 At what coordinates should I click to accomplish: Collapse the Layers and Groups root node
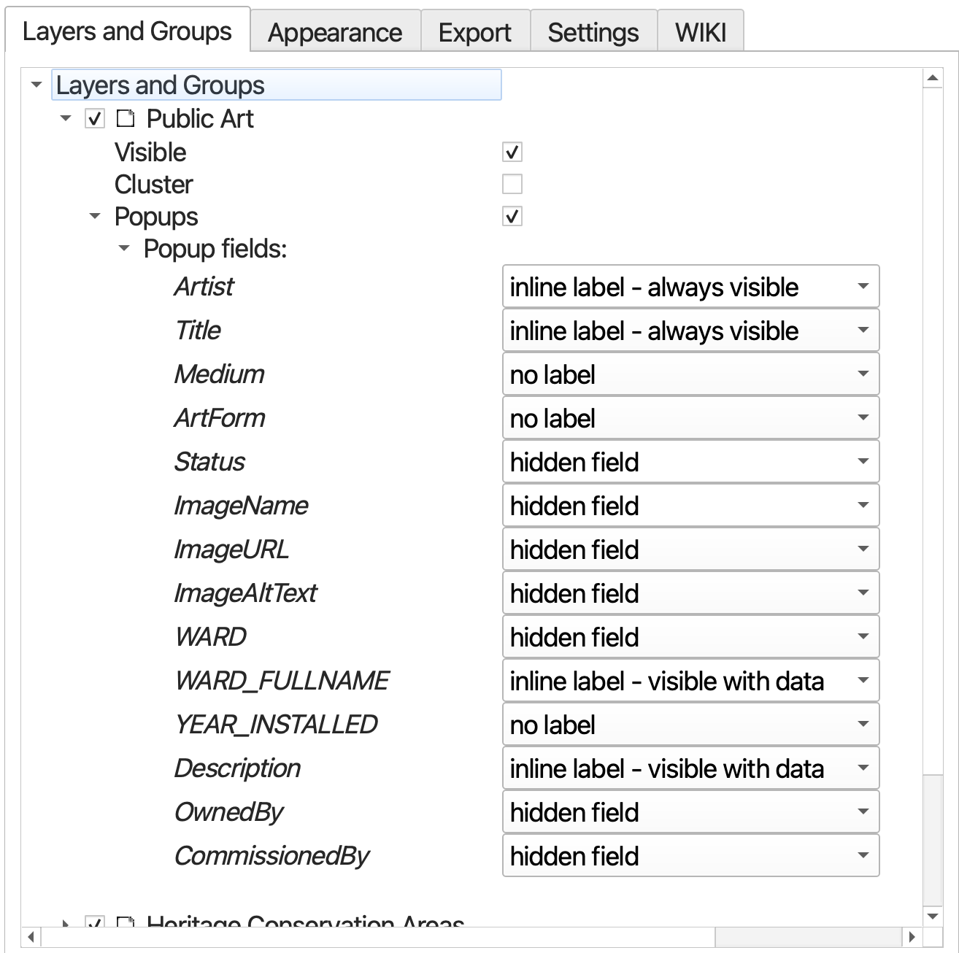[36, 85]
